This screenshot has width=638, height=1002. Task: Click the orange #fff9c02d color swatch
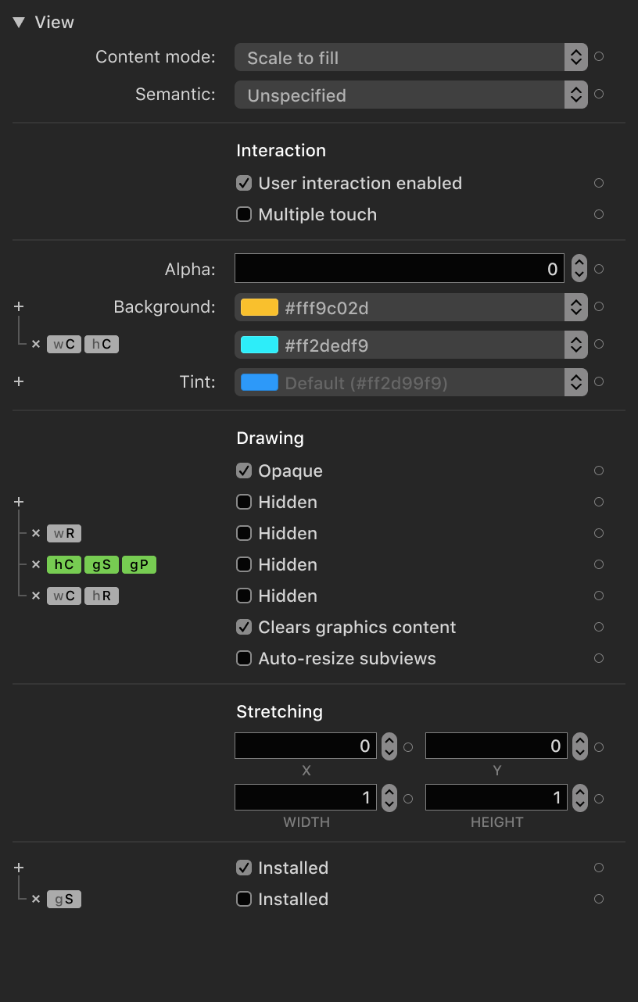(258, 307)
